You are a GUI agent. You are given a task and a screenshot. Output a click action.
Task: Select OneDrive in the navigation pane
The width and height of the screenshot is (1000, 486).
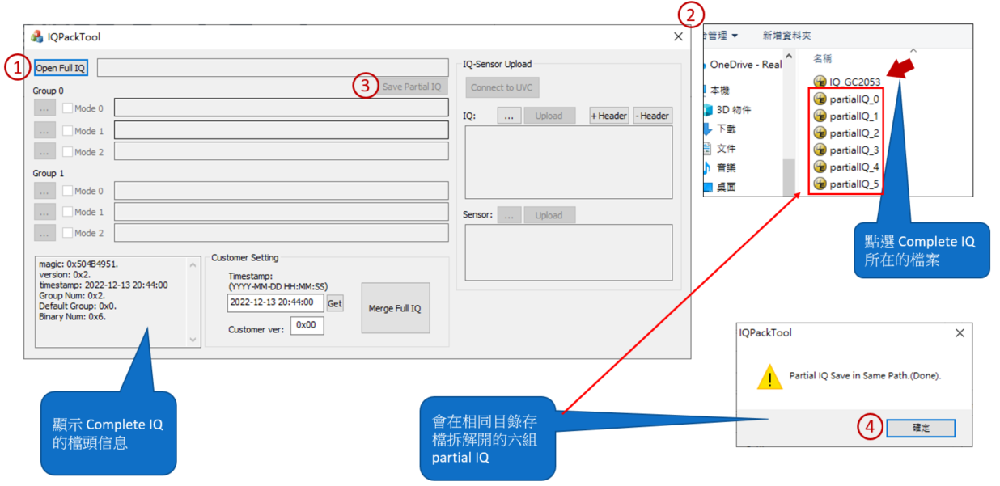click(744, 65)
